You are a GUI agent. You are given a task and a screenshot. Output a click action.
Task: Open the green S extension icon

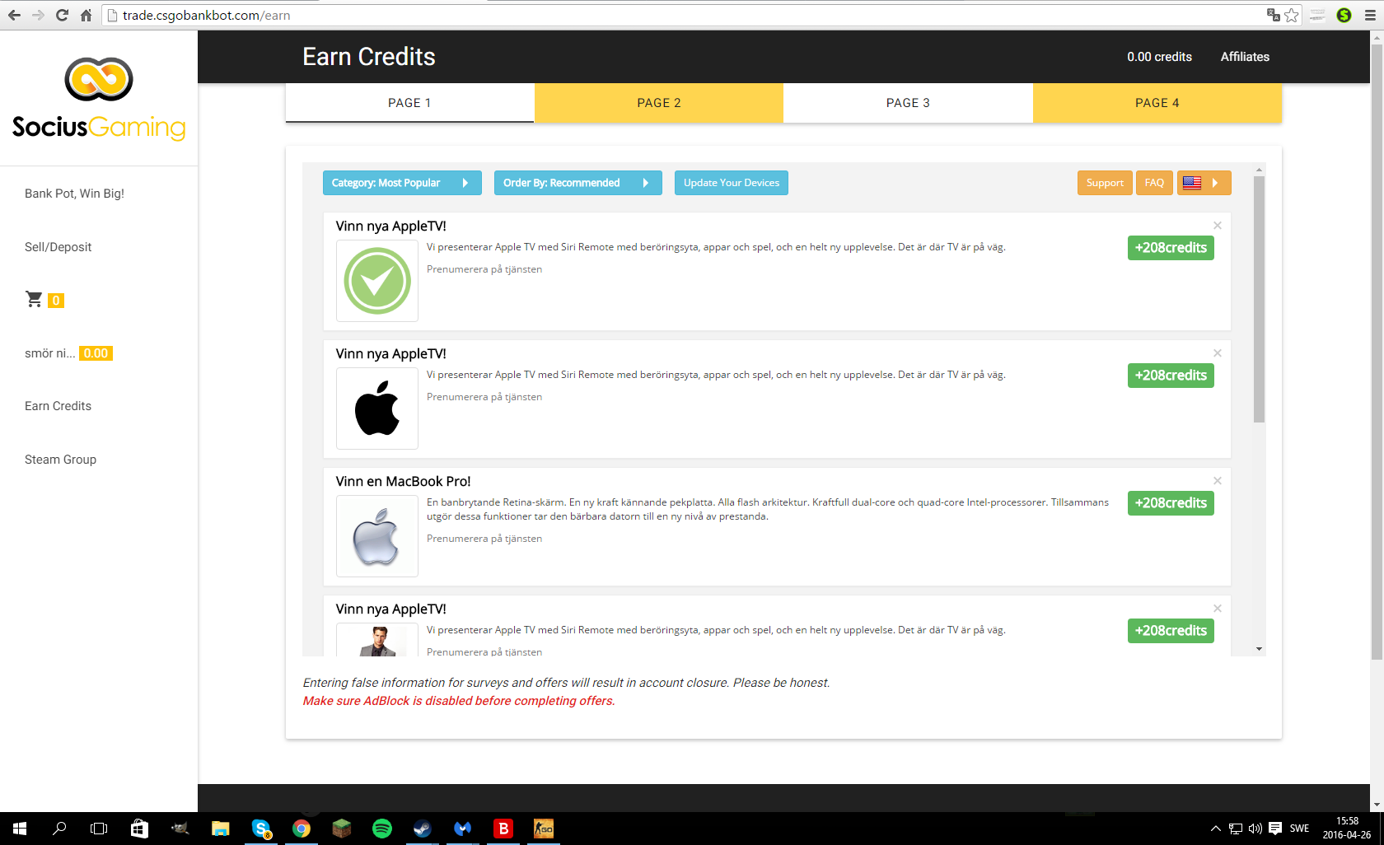(x=1344, y=15)
